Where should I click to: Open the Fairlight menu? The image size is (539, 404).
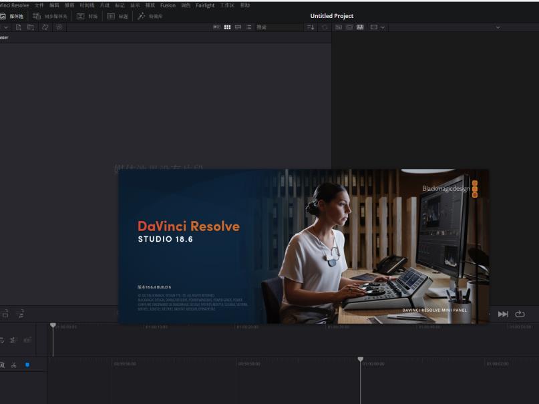(x=205, y=5)
